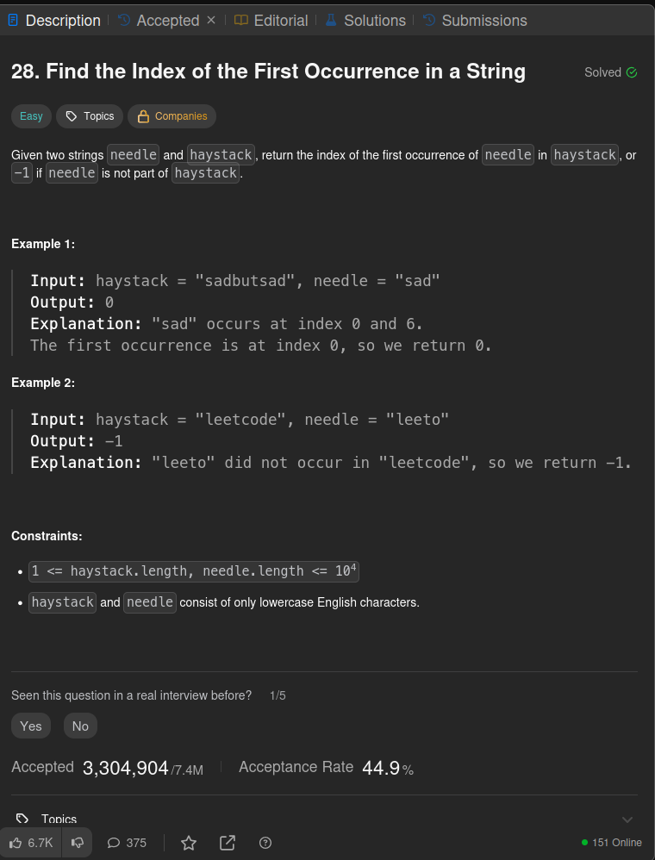
Task: Open the locked Companies tag
Action: (172, 116)
